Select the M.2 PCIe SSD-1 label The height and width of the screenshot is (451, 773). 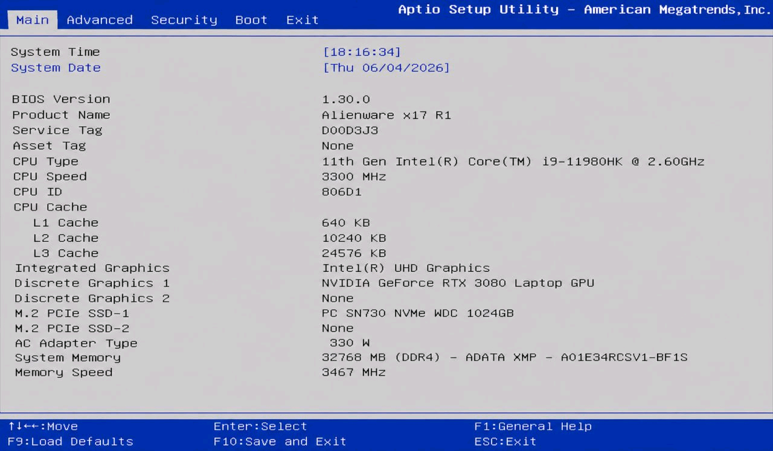pyautogui.click(x=72, y=313)
